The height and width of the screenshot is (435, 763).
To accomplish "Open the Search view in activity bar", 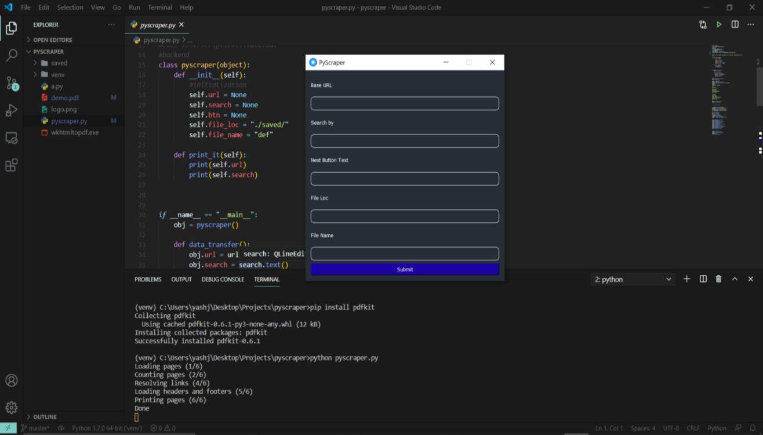I will coord(12,56).
